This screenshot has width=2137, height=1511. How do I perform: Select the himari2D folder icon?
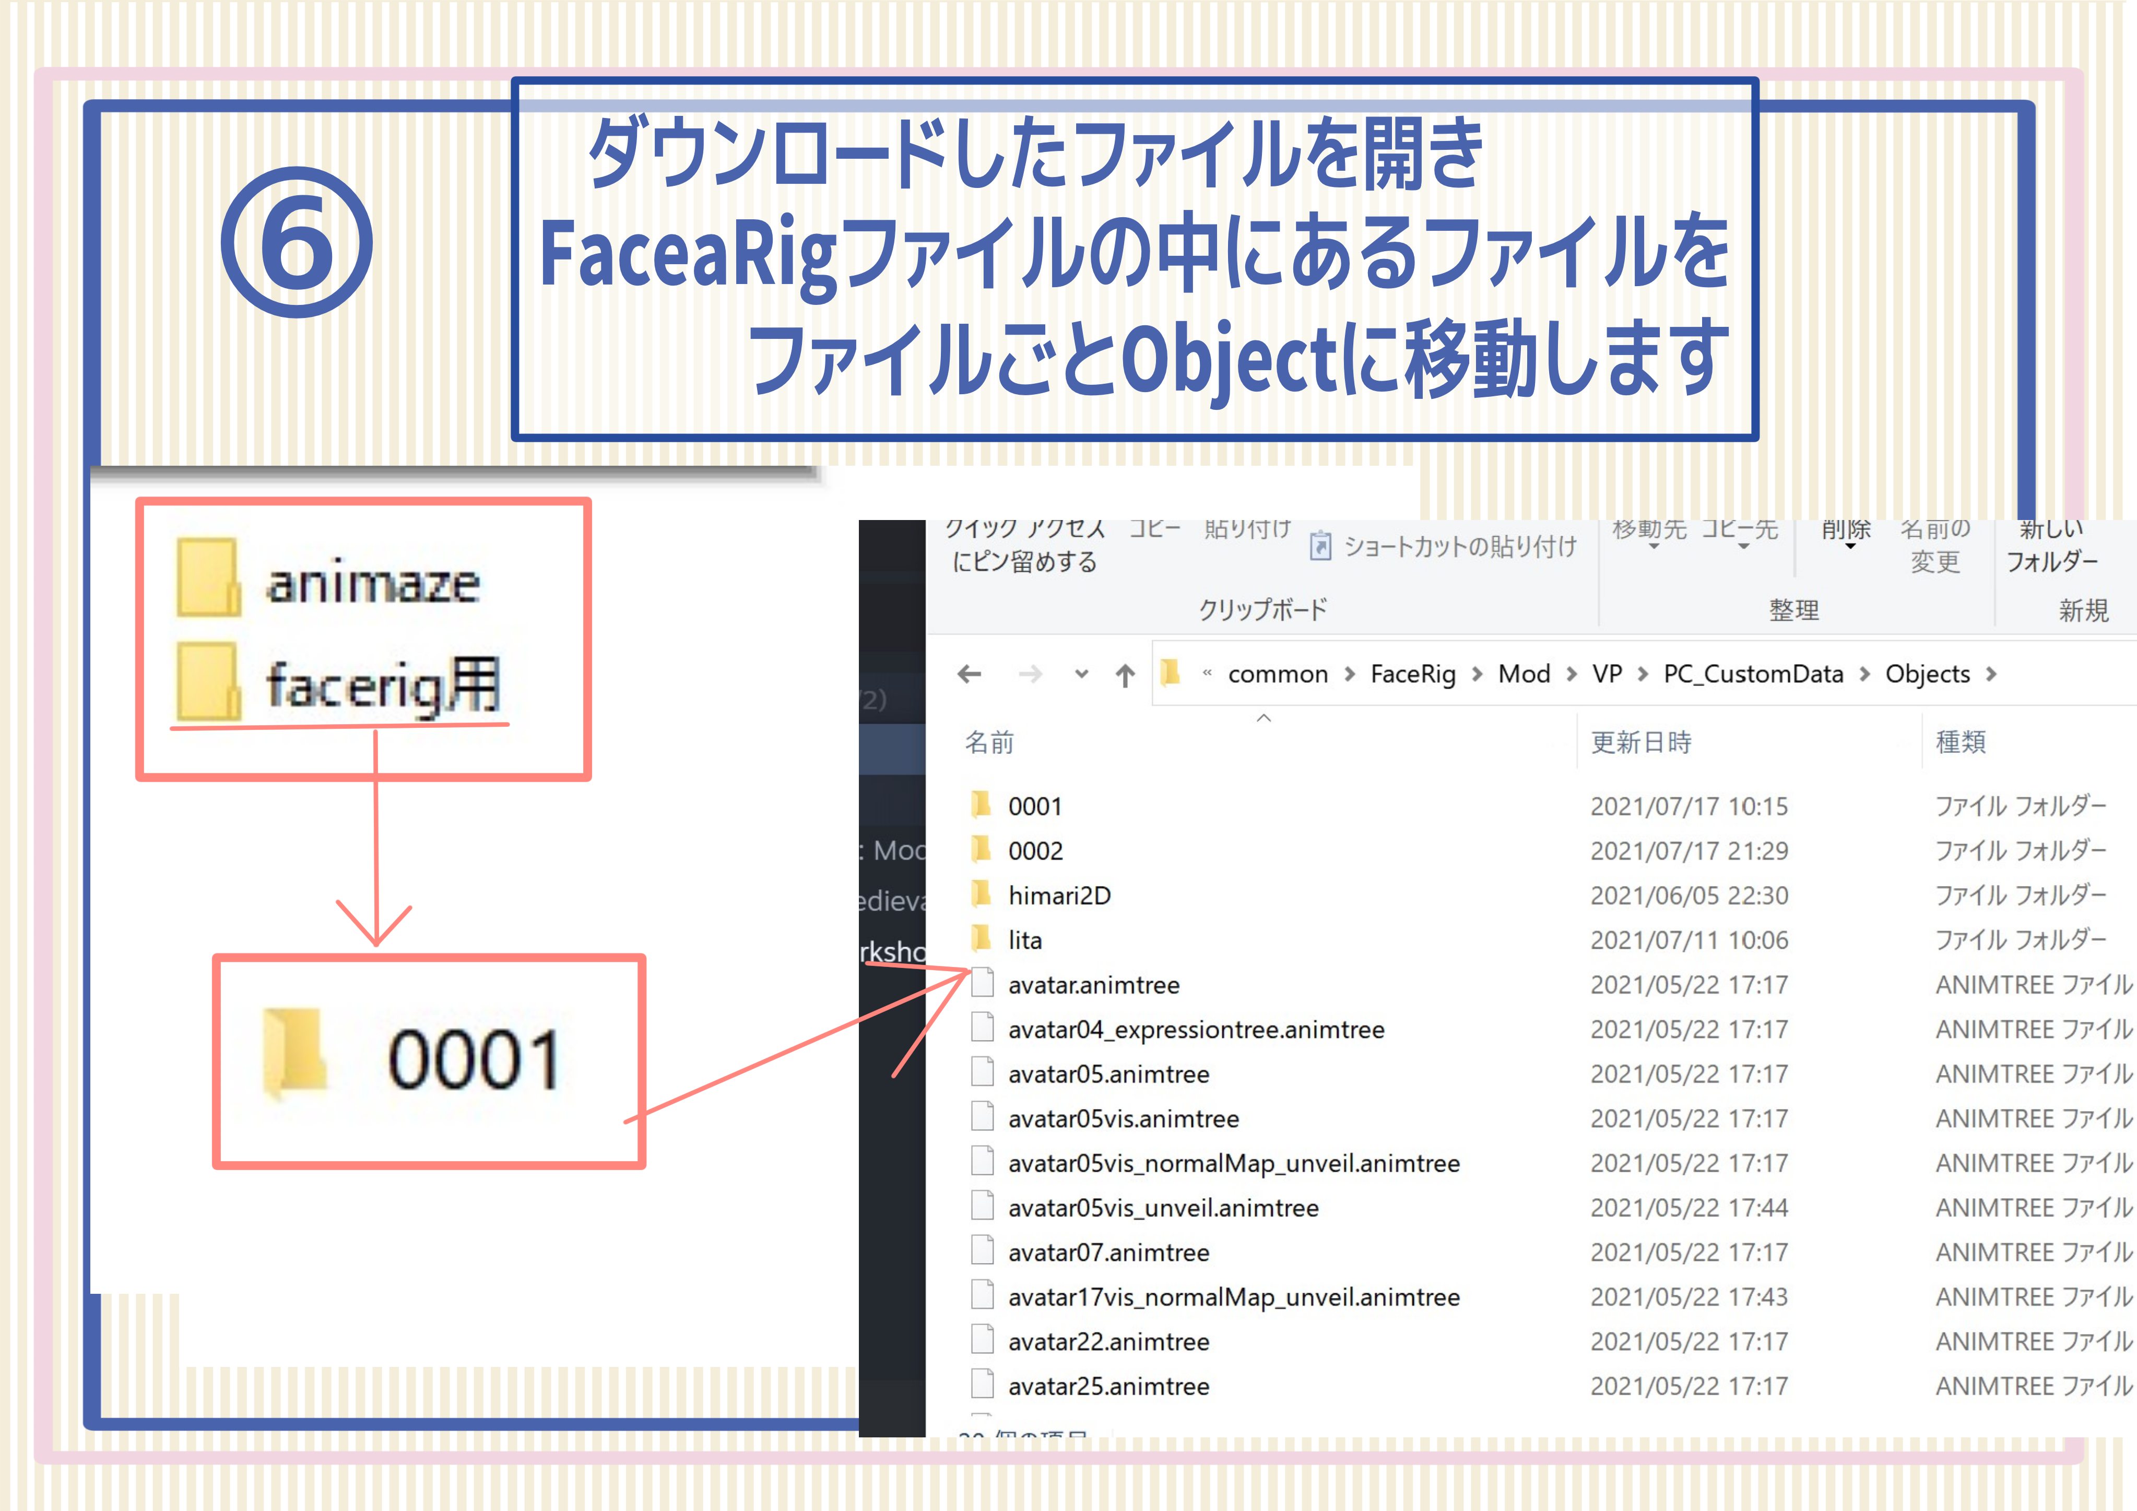click(x=981, y=894)
